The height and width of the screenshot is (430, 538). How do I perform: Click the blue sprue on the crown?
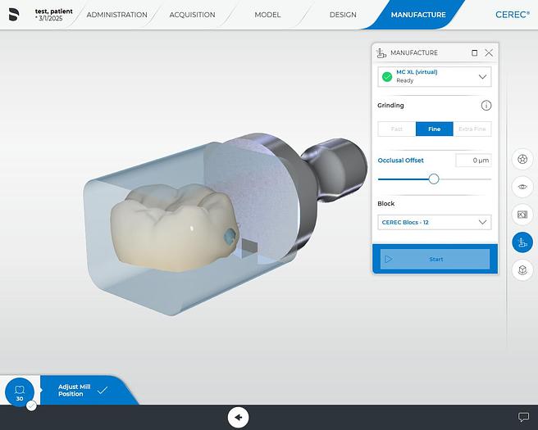(x=229, y=236)
